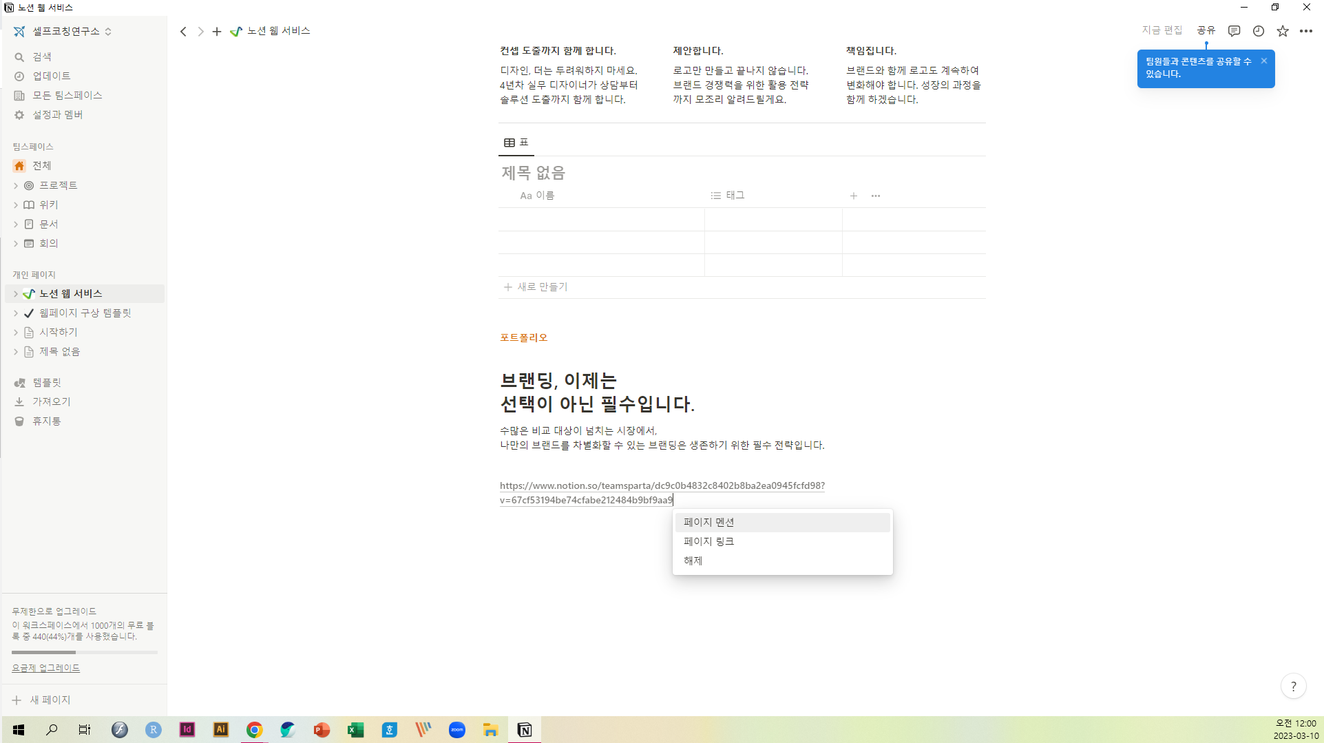Open 시작하기 page in sidebar

click(x=59, y=332)
